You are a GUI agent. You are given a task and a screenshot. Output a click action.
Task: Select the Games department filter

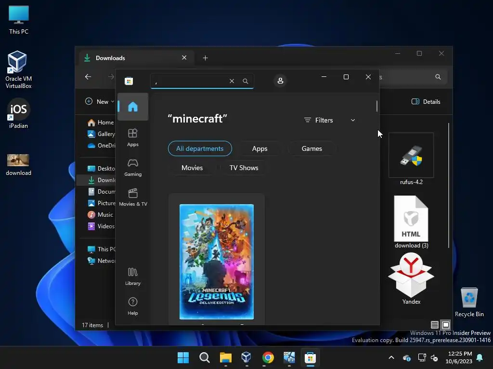point(311,148)
